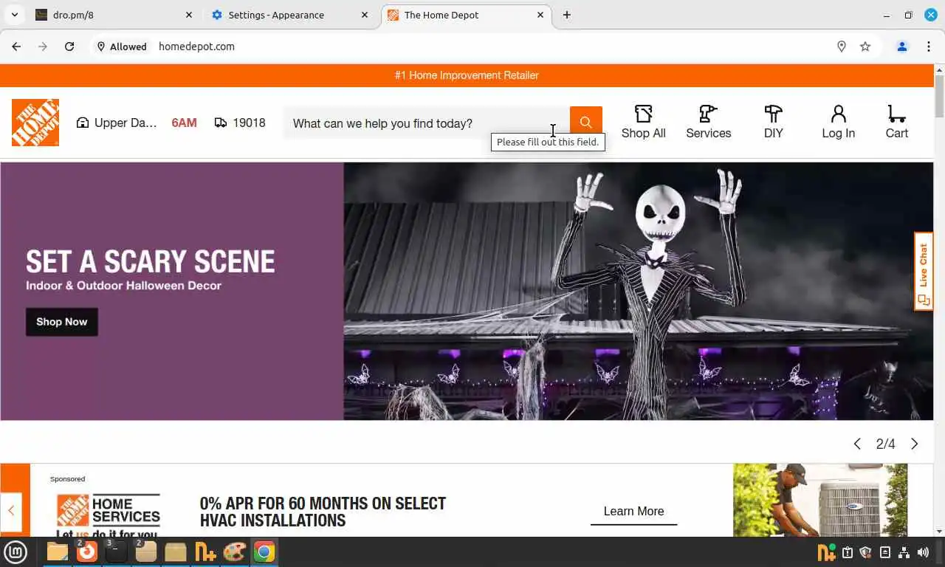945x567 pixels.
Task: Click Learn More on the HVAC ad
Action: tap(633, 512)
